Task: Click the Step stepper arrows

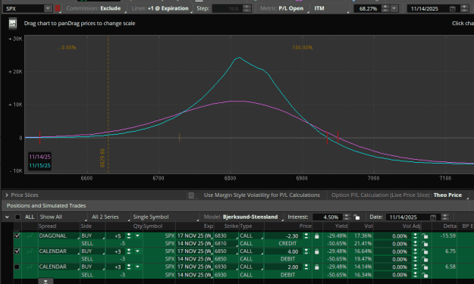Action: (x=247, y=8)
